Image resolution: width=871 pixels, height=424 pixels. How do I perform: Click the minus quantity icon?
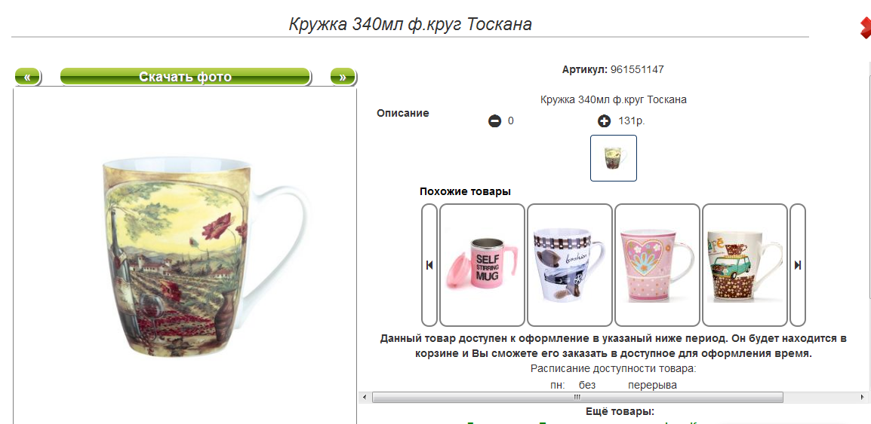(494, 120)
